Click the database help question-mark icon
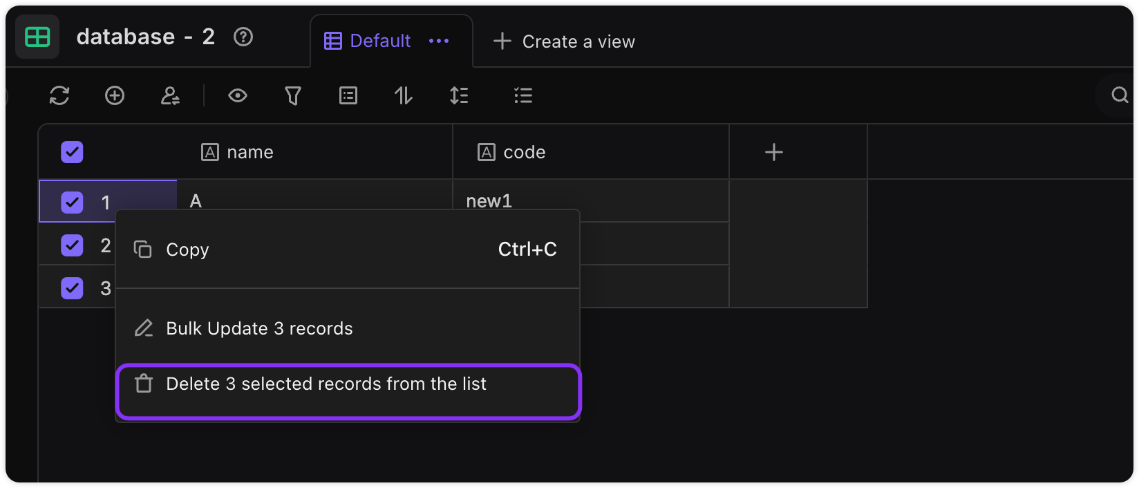 243,37
